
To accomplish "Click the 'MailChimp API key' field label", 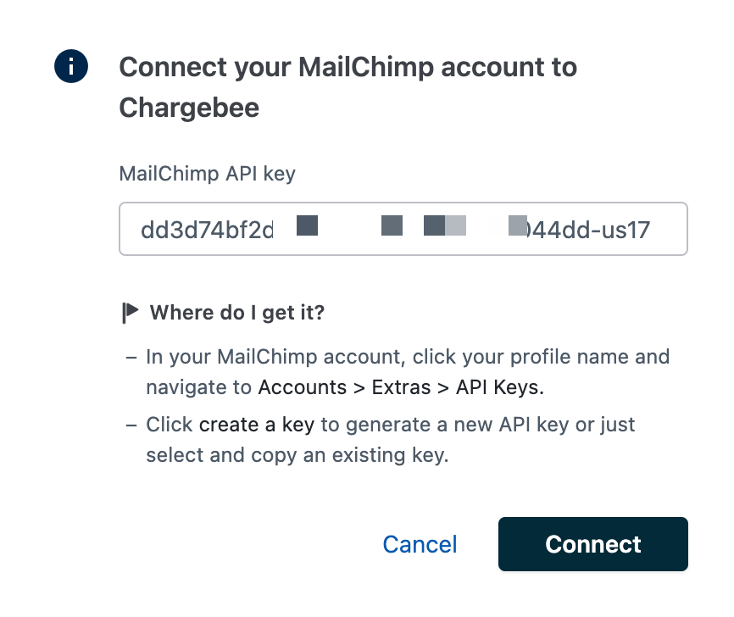I will [207, 175].
